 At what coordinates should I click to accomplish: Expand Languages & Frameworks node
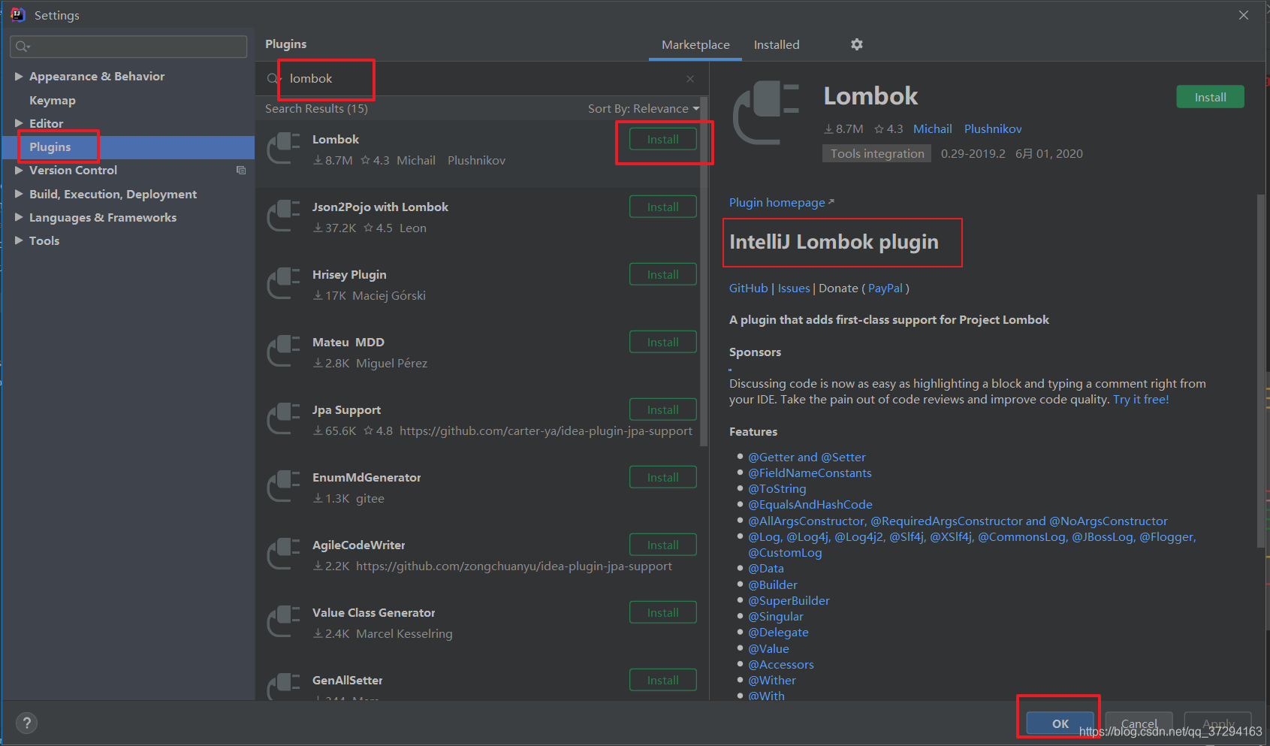click(19, 217)
